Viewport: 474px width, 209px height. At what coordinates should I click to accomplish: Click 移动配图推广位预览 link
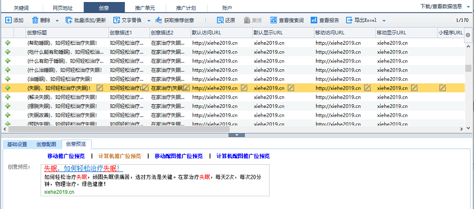[179, 156]
